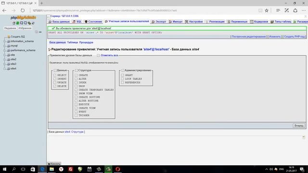Click the database icon next to site4

[x=9, y=69]
